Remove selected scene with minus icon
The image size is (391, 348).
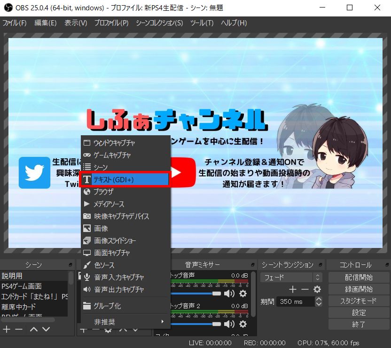coord(19,329)
